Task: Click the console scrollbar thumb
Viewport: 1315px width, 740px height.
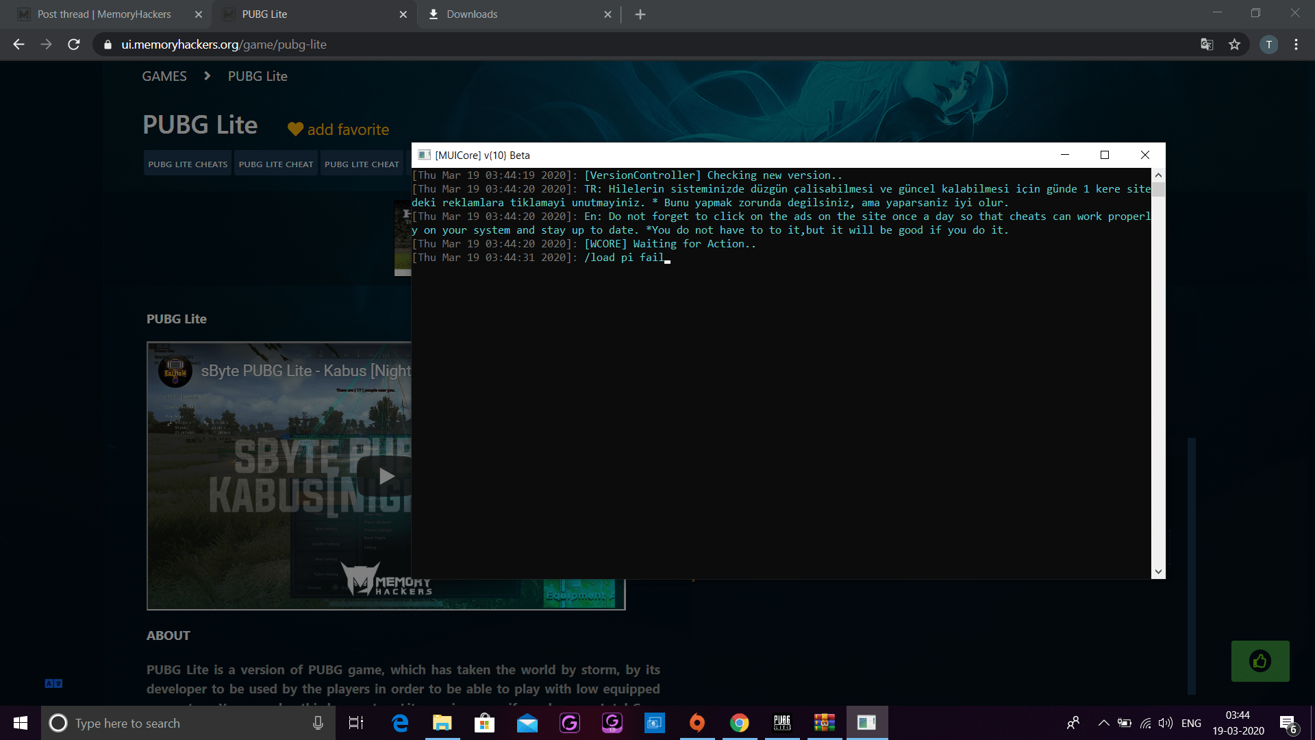Action: click(1158, 189)
